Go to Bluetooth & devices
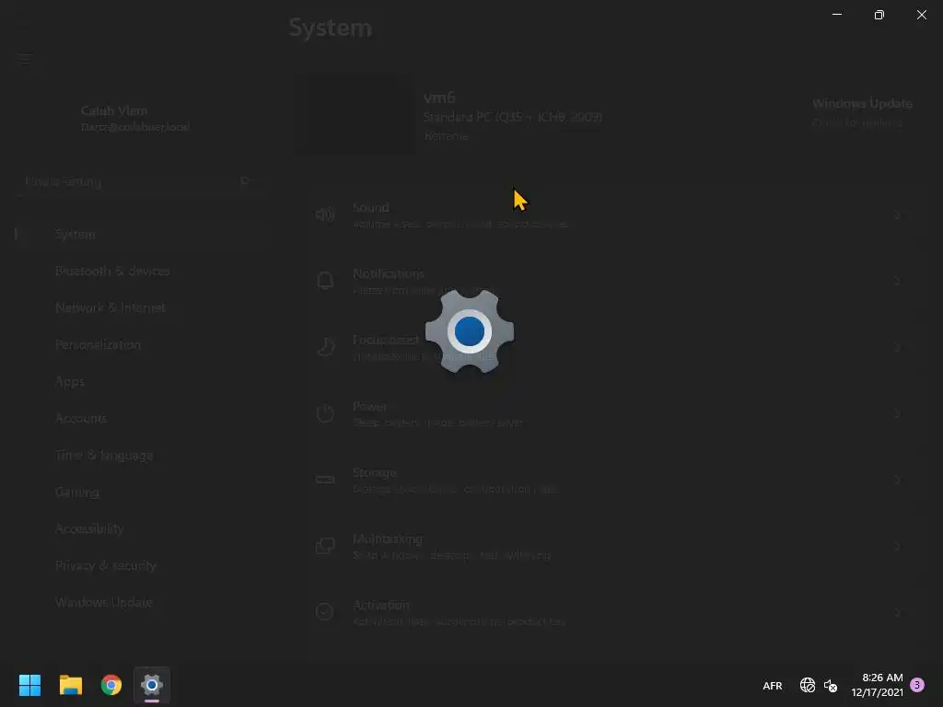943x707 pixels. coord(140,272)
